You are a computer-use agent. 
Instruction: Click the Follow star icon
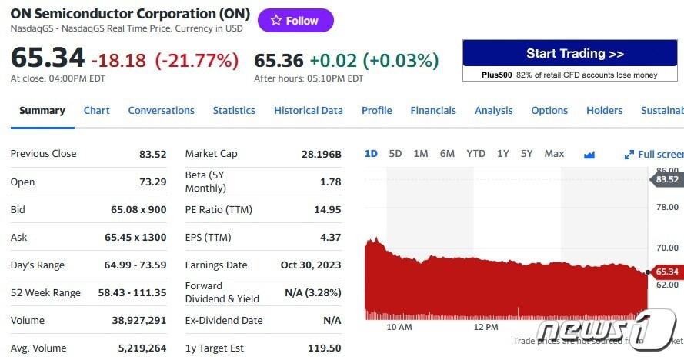pos(276,21)
